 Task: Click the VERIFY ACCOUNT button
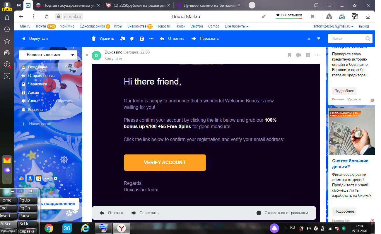[x=165, y=163]
